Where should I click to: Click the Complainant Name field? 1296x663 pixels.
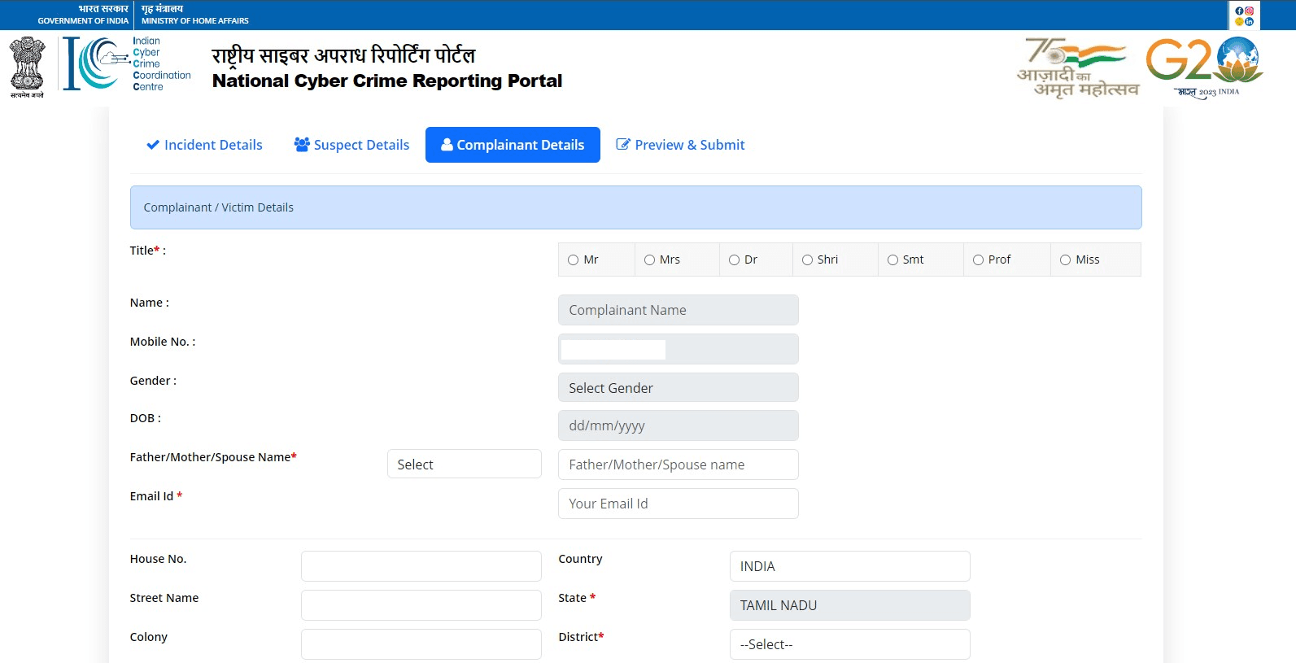coord(679,310)
